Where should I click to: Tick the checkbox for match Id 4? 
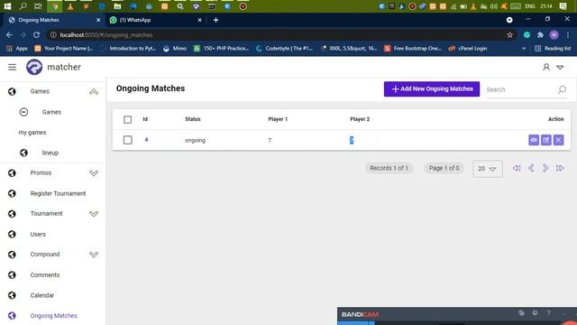128,140
